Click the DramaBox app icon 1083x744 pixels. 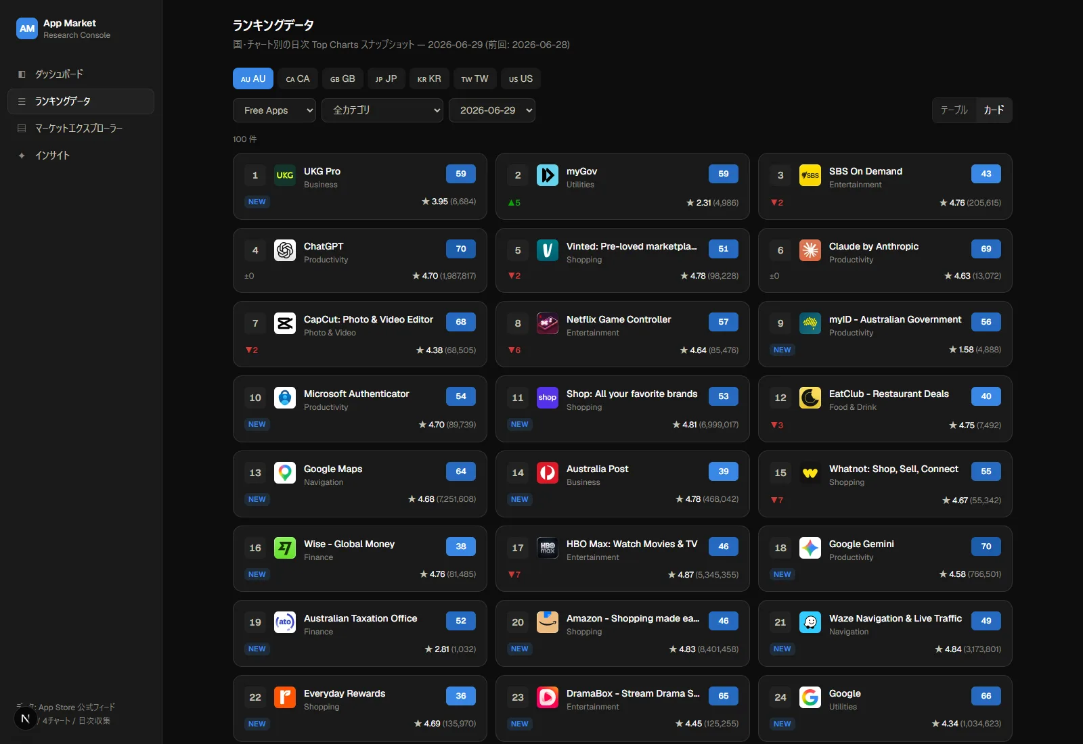coord(548,697)
